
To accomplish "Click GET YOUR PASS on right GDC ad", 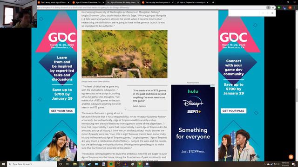I will pyautogui.click(x=233, y=111).
